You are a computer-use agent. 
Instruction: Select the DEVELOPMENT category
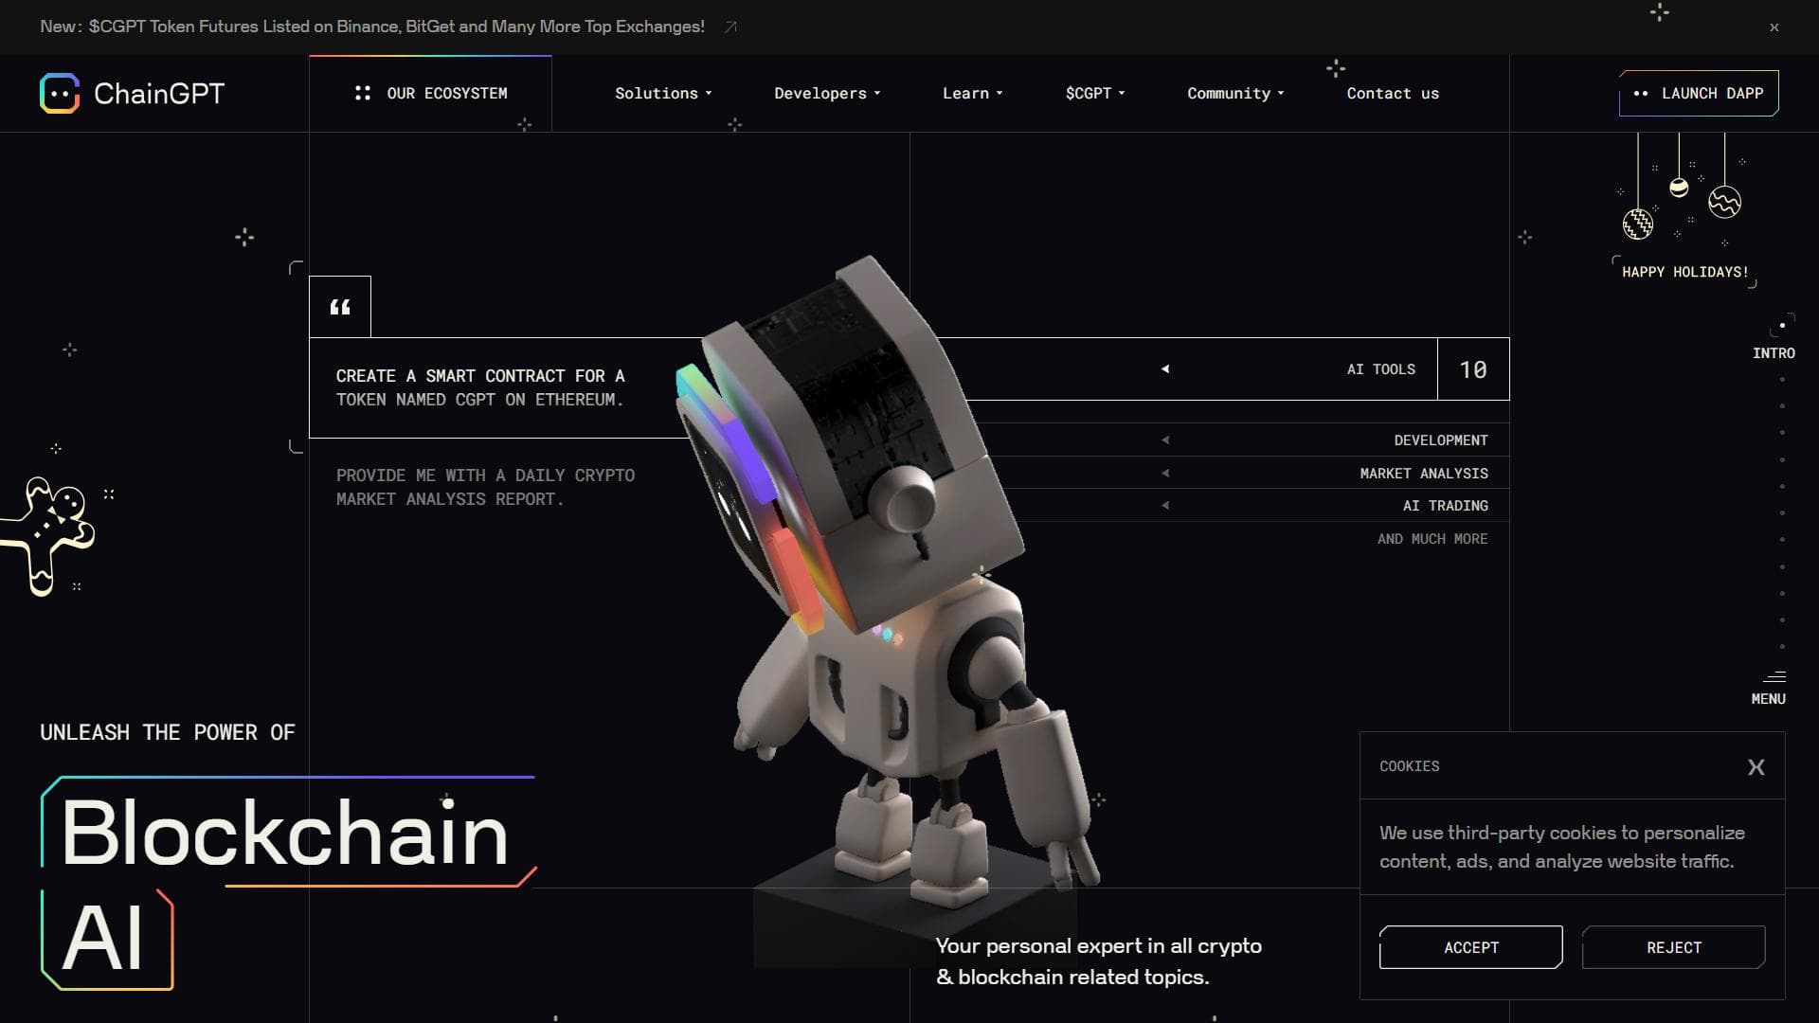click(x=1441, y=440)
